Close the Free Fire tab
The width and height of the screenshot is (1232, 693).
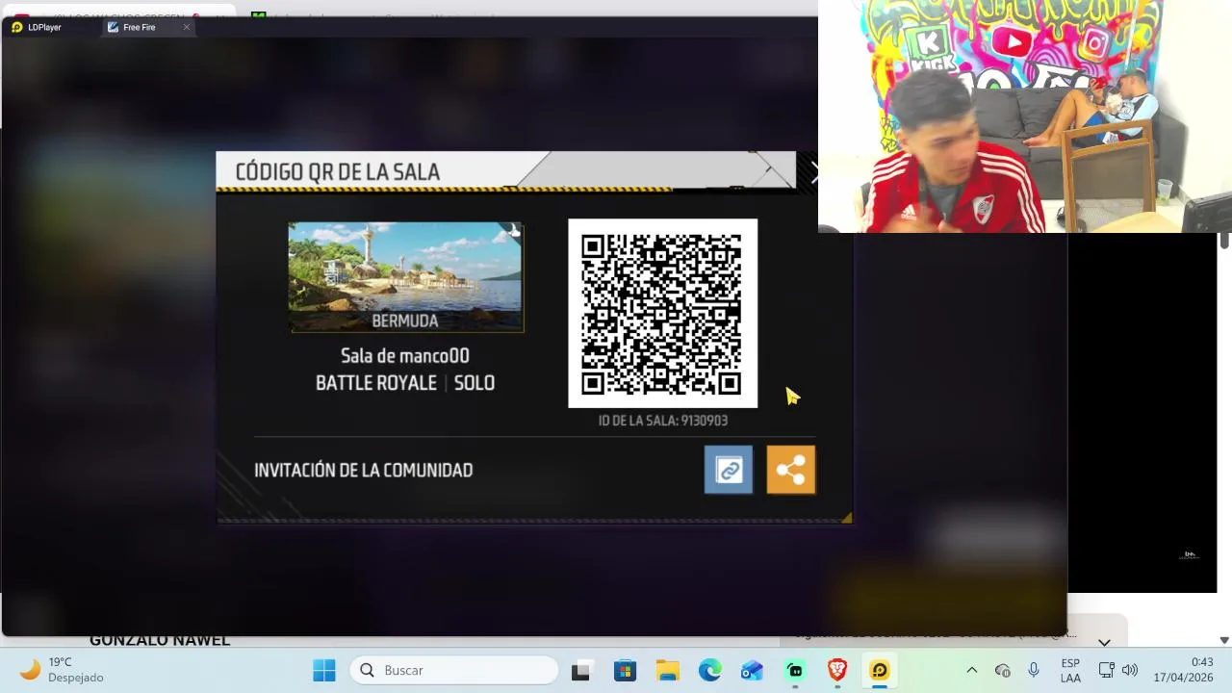[x=187, y=27]
